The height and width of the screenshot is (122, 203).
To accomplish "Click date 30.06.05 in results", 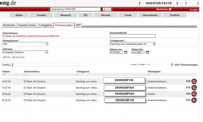I will point(6,94).
